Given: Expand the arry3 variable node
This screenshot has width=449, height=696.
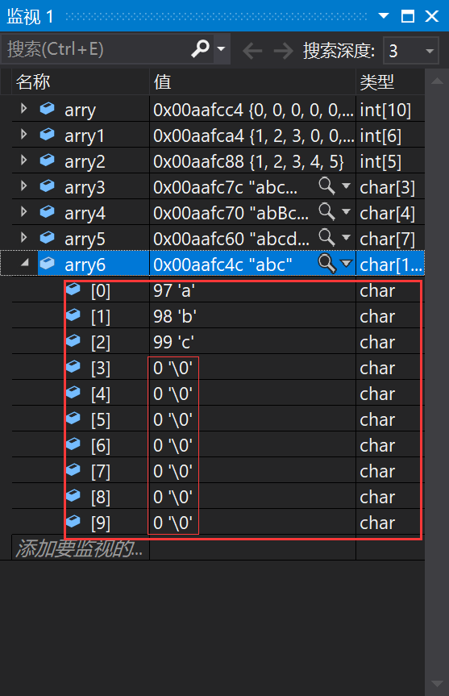Looking at the screenshot, I should point(24,185).
